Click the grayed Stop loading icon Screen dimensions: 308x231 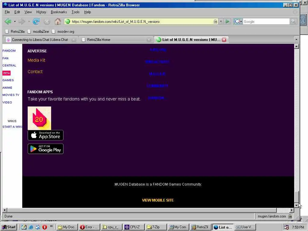coord(47,21)
